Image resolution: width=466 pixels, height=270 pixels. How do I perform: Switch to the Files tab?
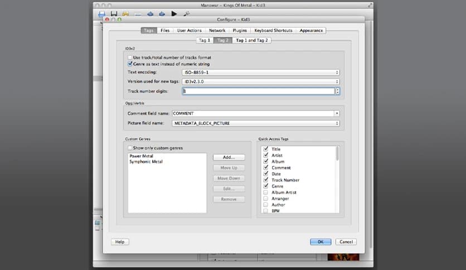point(165,30)
